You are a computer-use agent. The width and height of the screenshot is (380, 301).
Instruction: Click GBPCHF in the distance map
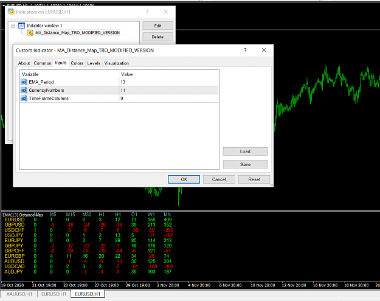click(x=15, y=251)
